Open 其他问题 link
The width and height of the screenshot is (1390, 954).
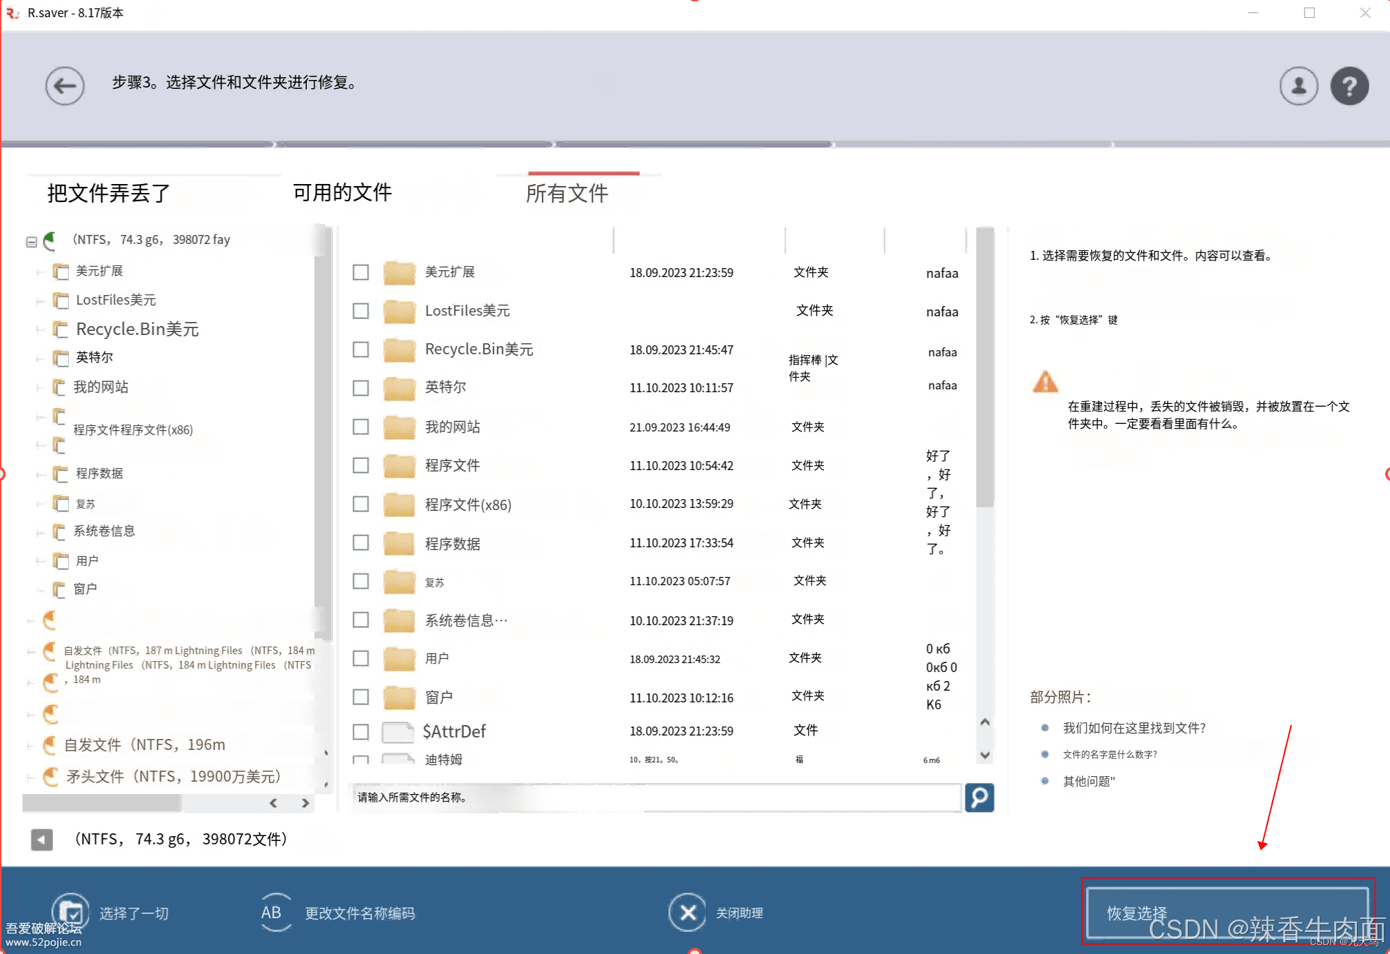pos(1089,781)
